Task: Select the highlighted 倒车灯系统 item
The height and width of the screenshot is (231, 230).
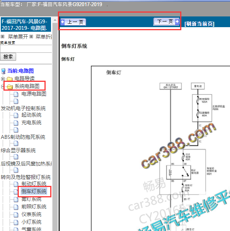Action: (x=34, y=191)
